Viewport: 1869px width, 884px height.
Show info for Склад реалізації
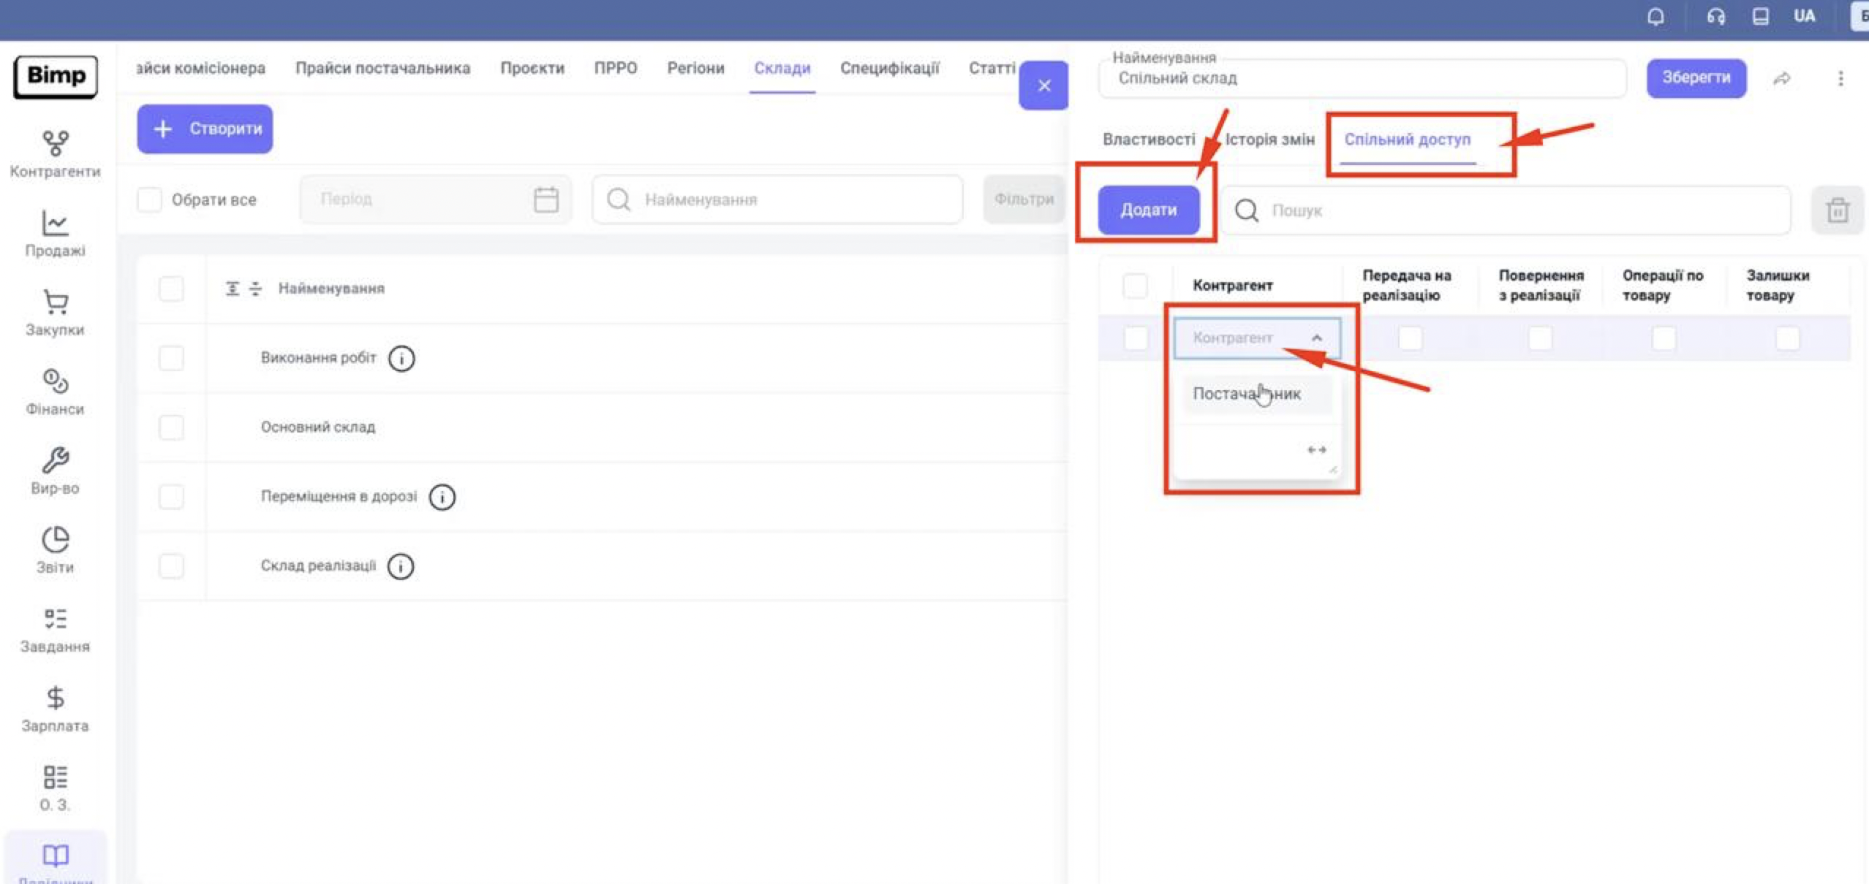(x=401, y=566)
